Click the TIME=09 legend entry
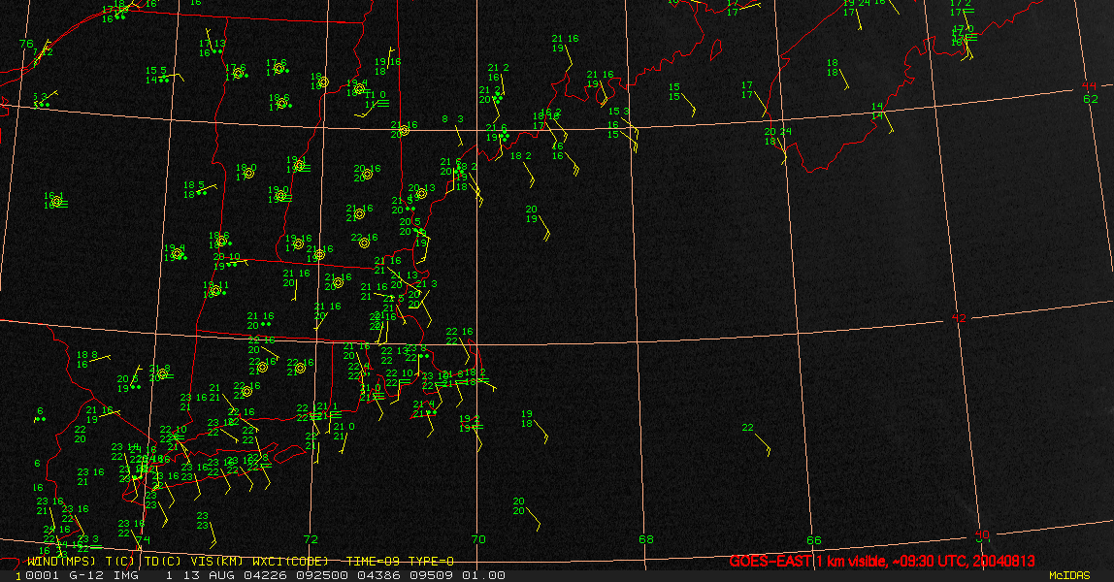 point(375,562)
